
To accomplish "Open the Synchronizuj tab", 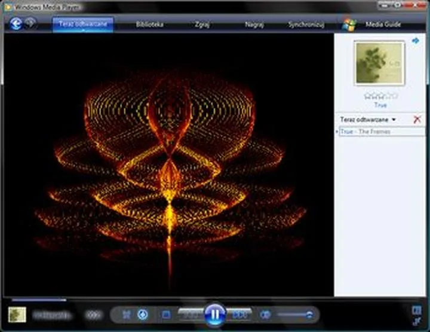I will click(x=306, y=25).
